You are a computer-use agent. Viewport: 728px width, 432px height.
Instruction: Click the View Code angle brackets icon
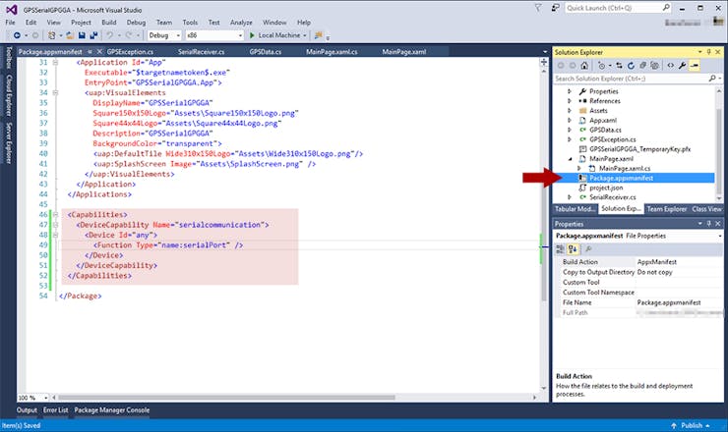tap(670, 66)
